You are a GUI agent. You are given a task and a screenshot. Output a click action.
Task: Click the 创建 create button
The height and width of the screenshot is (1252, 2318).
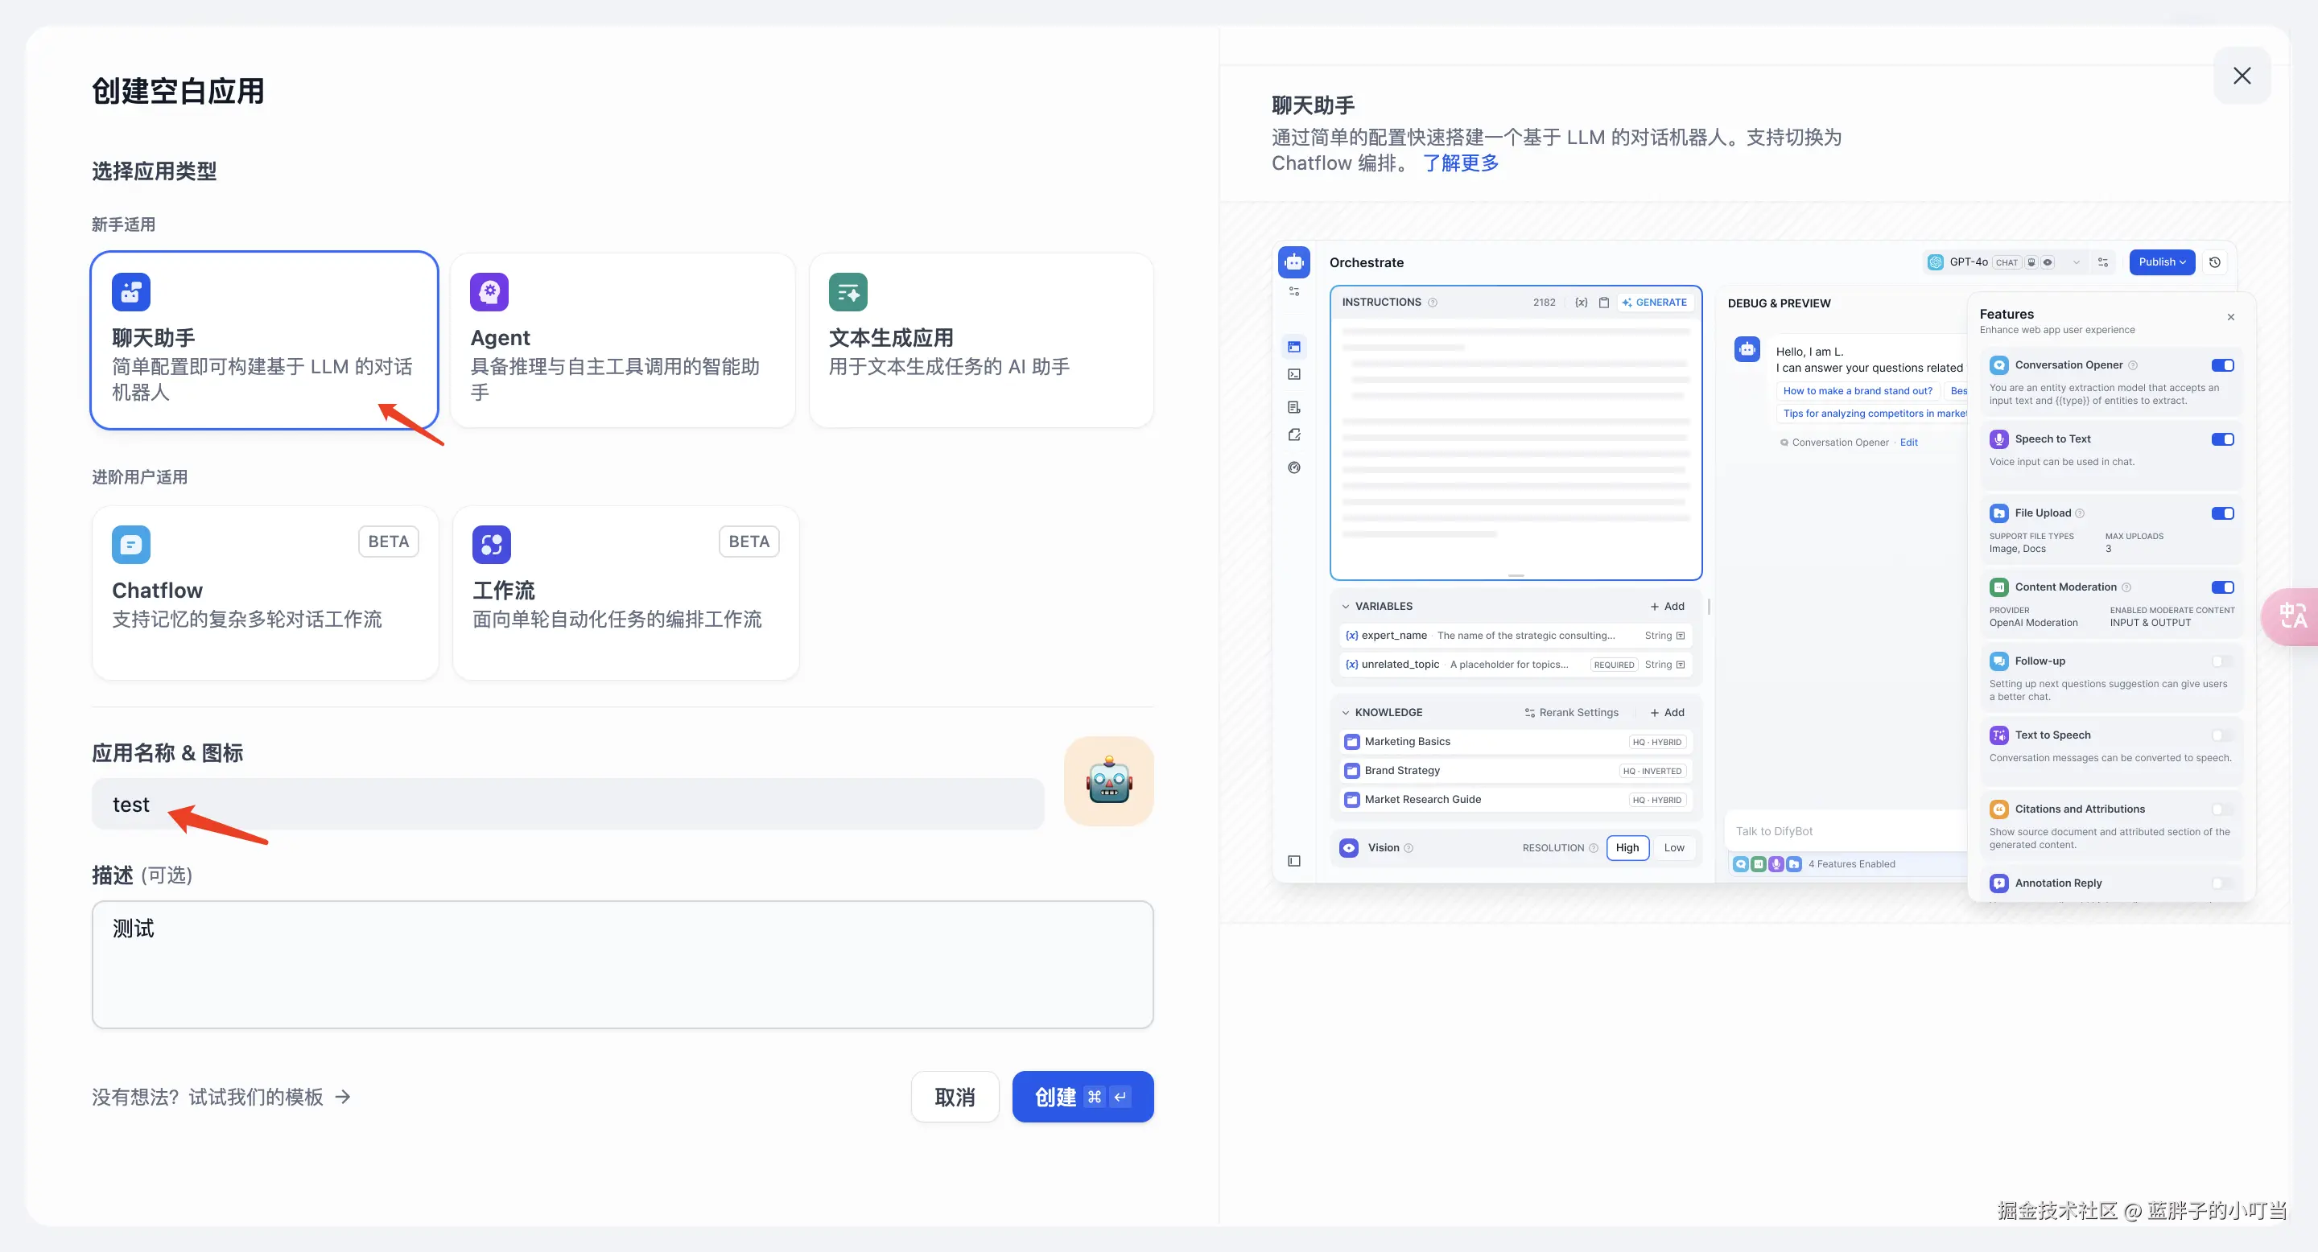pyautogui.click(x=1082, y=1097)
